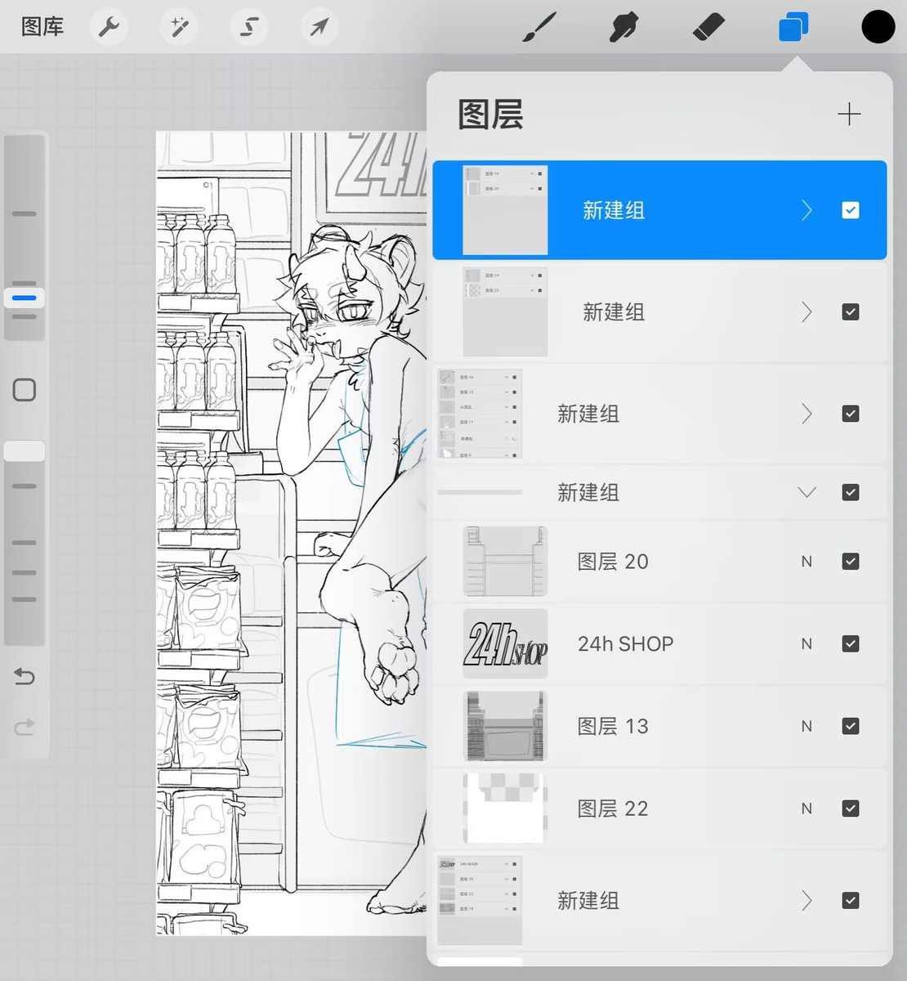This screenshot has width=907, height=981.
Task: Open the 图库 gallery
Action: [42, 27]
